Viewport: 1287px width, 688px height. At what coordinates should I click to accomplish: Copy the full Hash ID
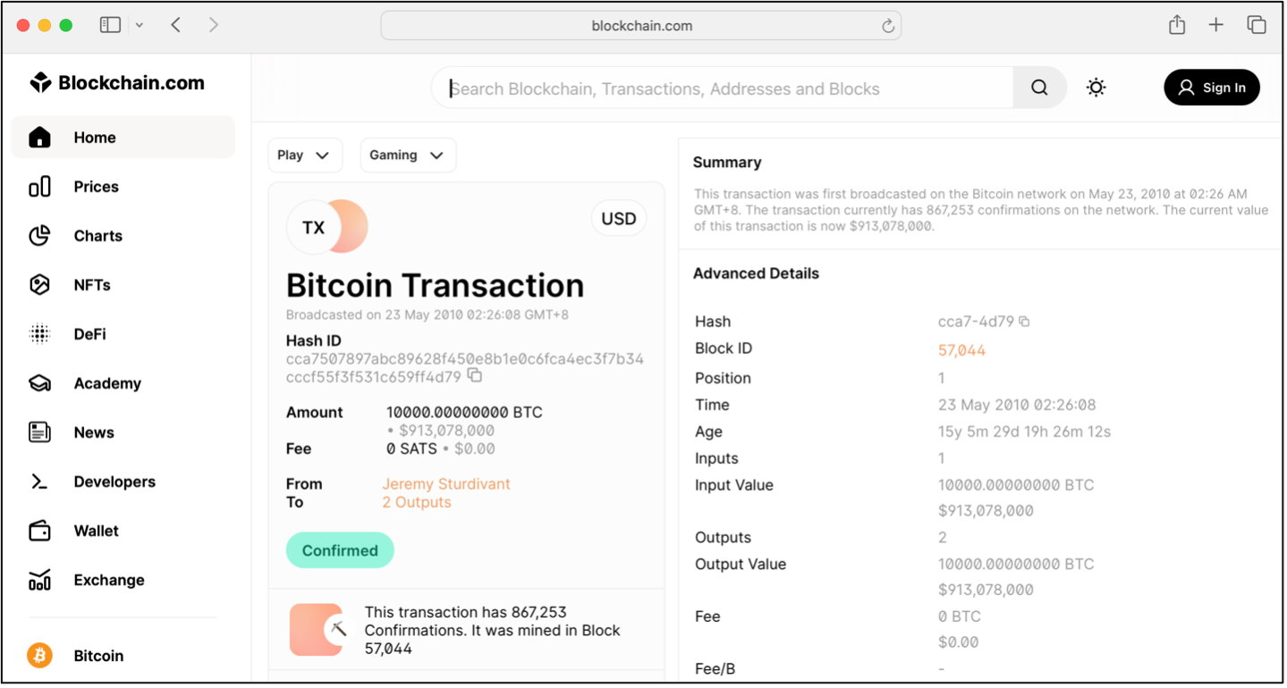[x=475, y=376]
